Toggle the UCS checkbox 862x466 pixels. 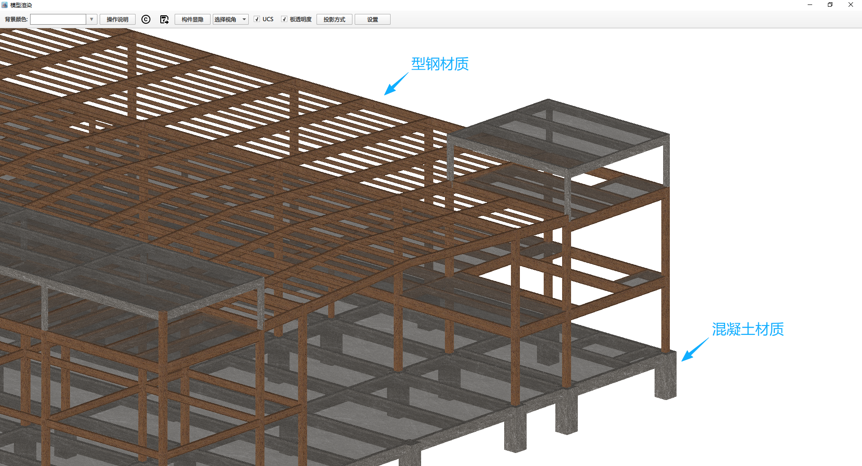tap(257, 19)
